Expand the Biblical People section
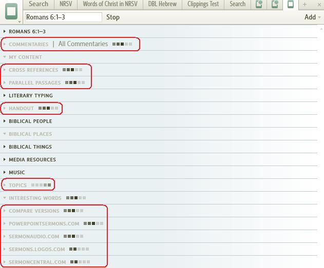Viewport: 324px width, 268px height. coord(5,121)
